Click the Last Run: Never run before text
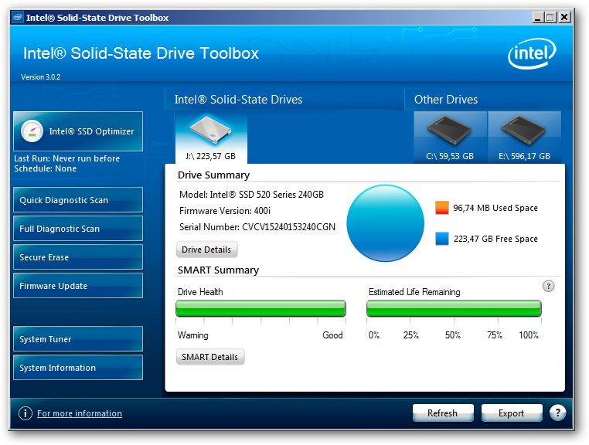Screen dimensions: 589x445 click(x=67, y=158)
